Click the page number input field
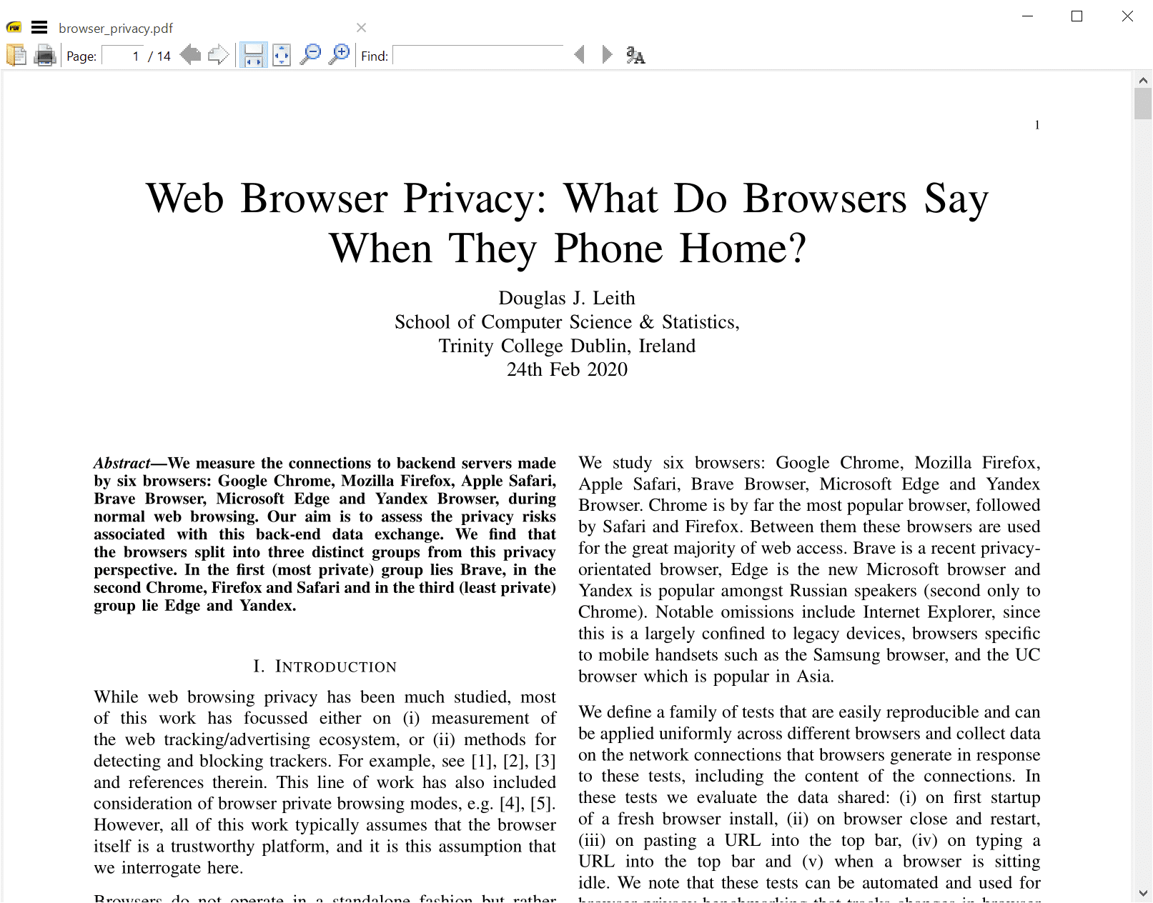Viewport: 1153px width, 903px height. click(x=122, y=56)
